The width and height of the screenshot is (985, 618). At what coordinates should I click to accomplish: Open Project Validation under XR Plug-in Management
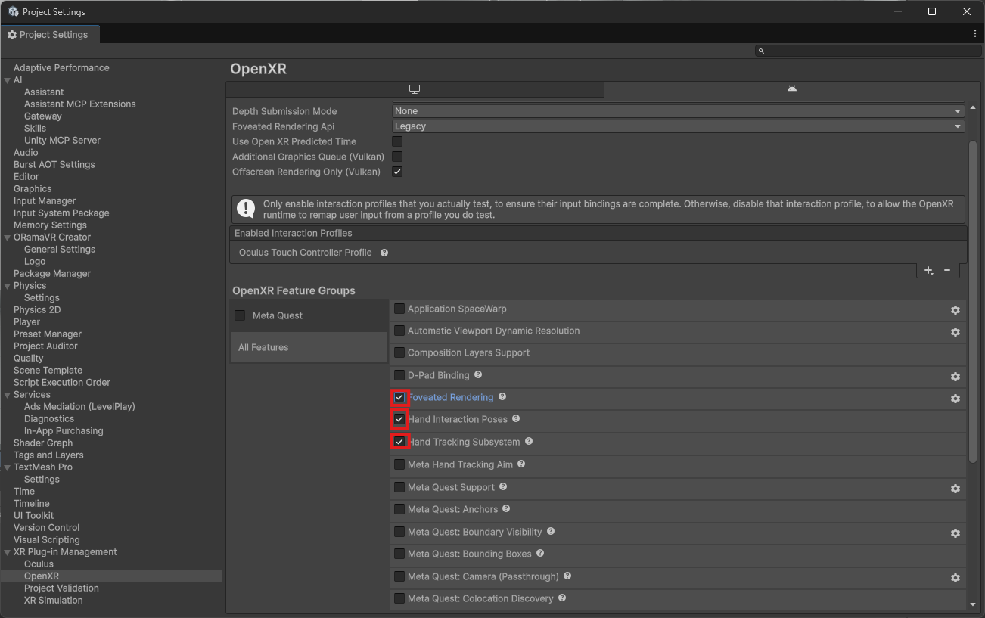pos(61,588)
